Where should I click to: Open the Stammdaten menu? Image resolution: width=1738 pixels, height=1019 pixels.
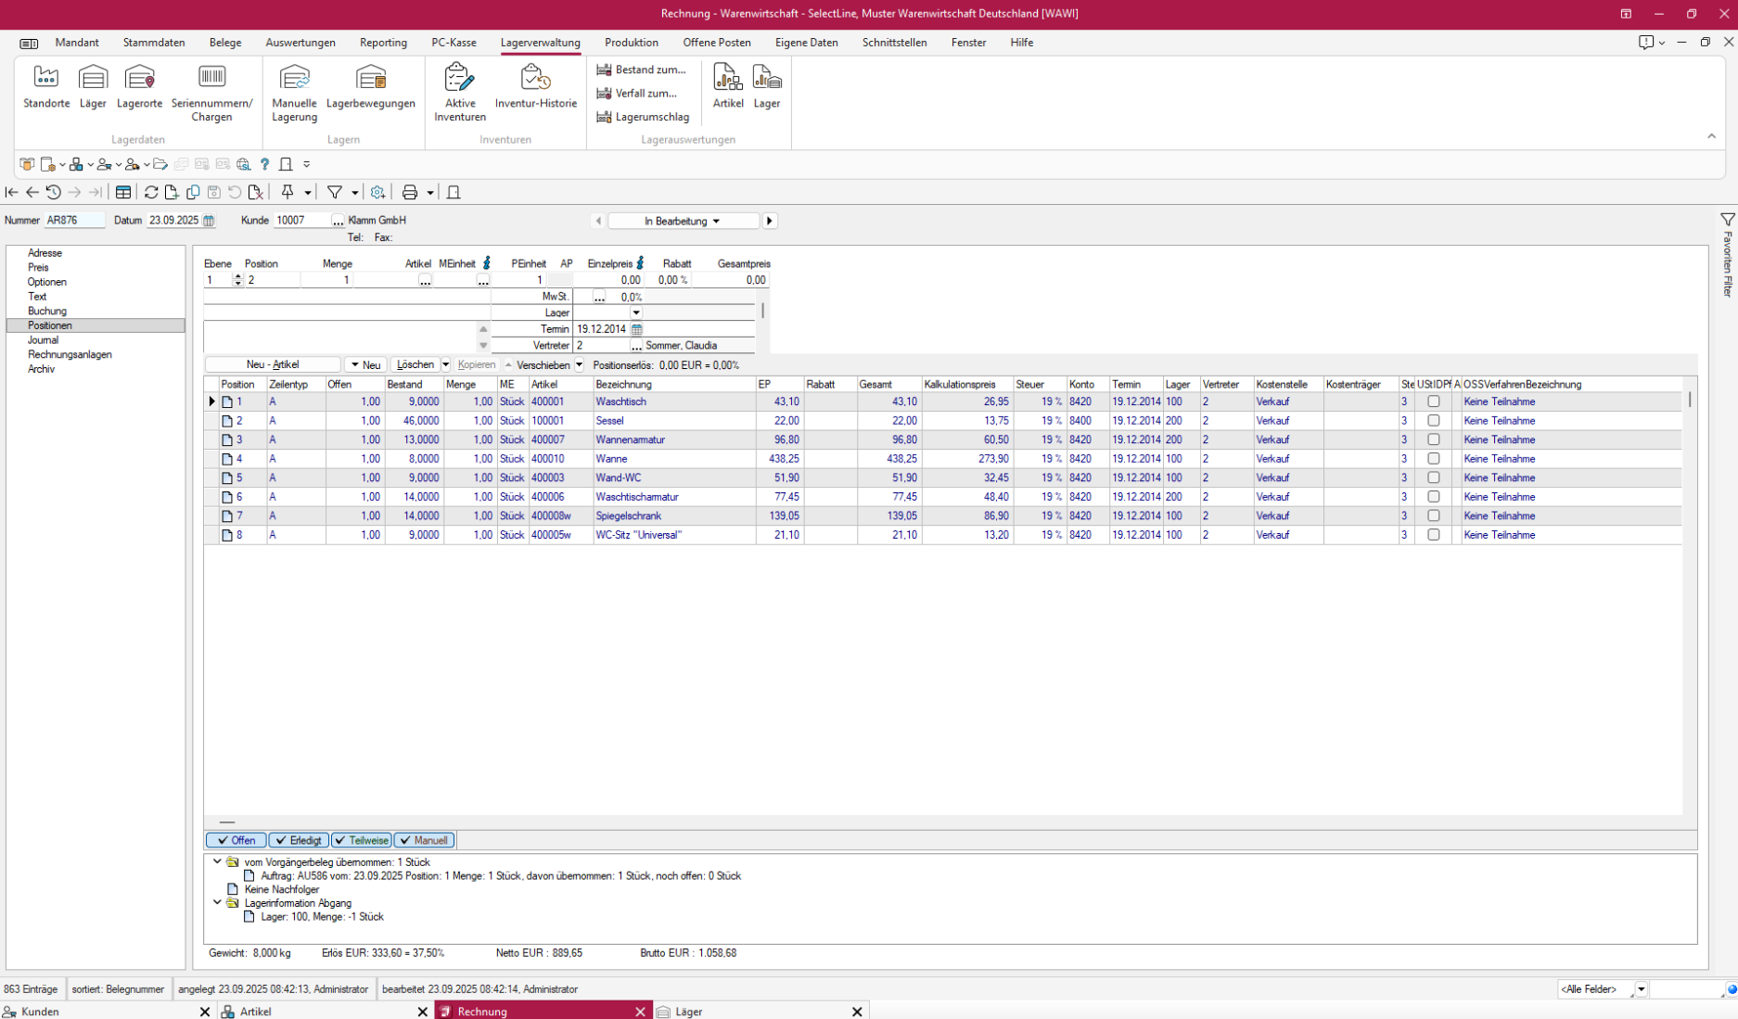[154, 43]
